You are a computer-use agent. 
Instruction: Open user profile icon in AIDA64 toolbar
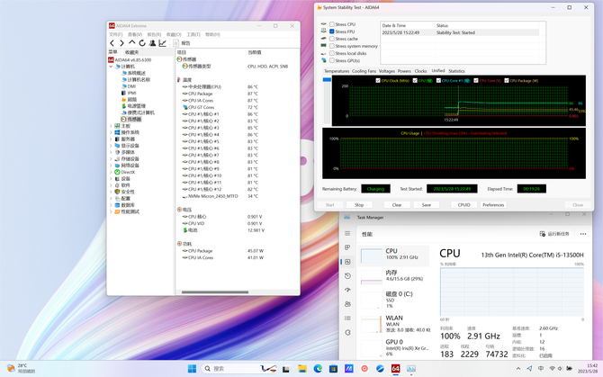pos(152,43)
